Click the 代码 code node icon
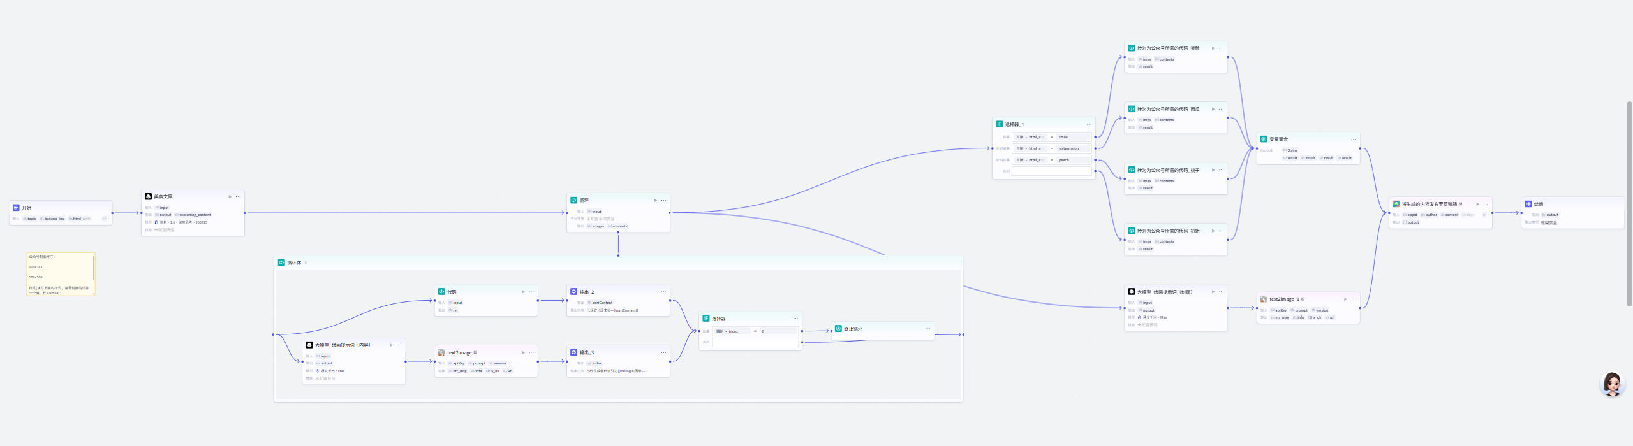This screenshot has width=1633, height=446. (x=441, y=292)
